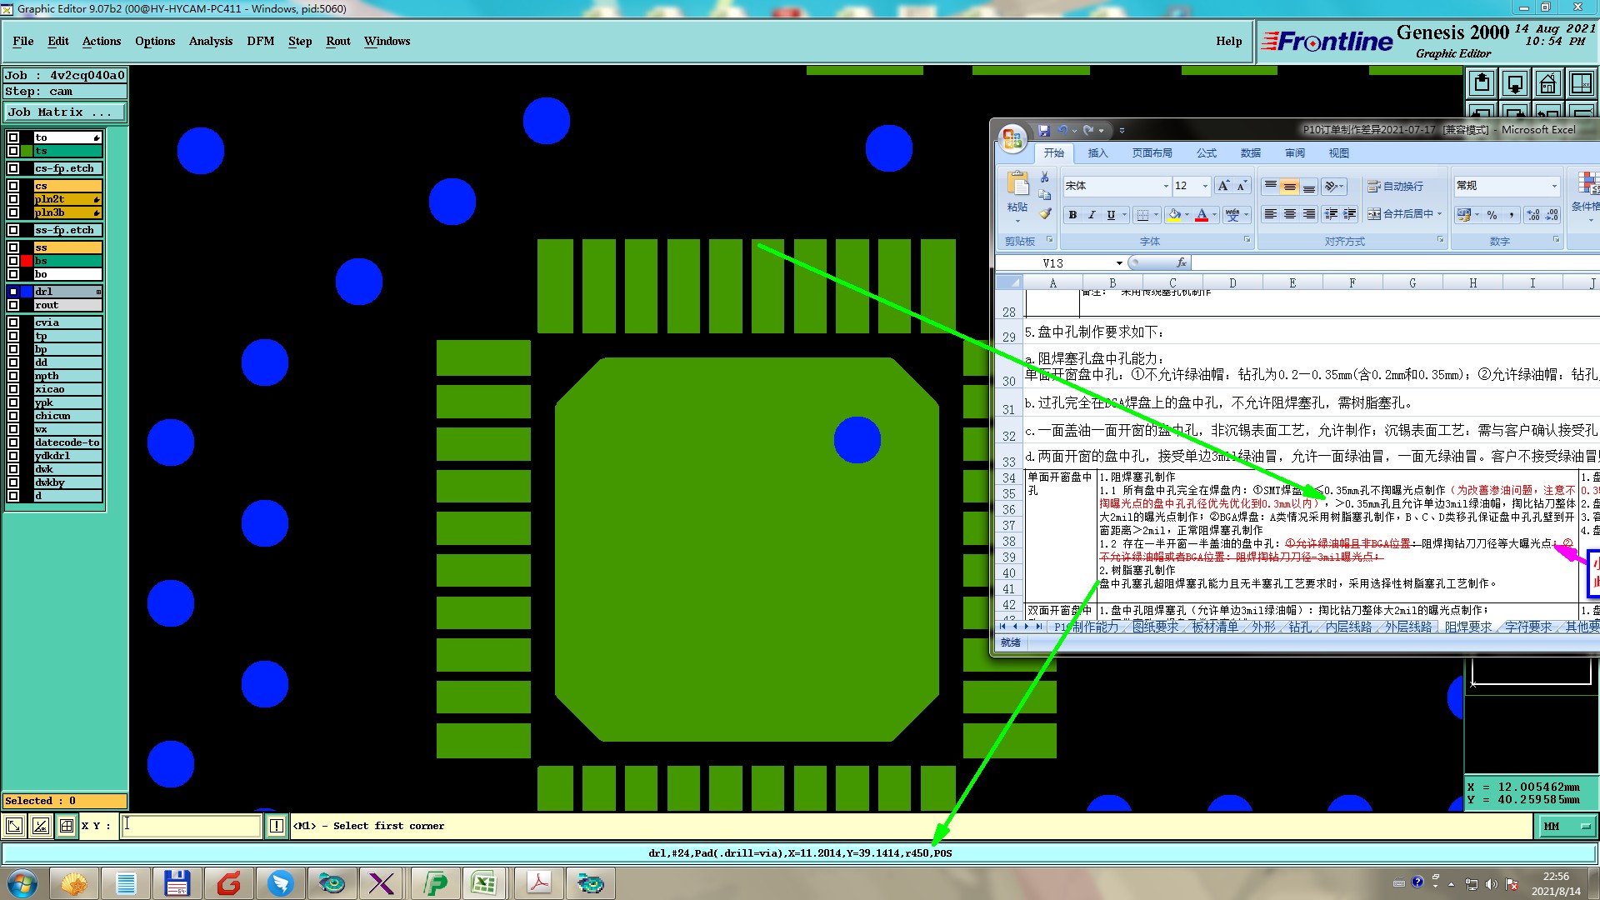Open the Excel font size dropdown
1600x900 pixels.
(x=1204, y=186)
